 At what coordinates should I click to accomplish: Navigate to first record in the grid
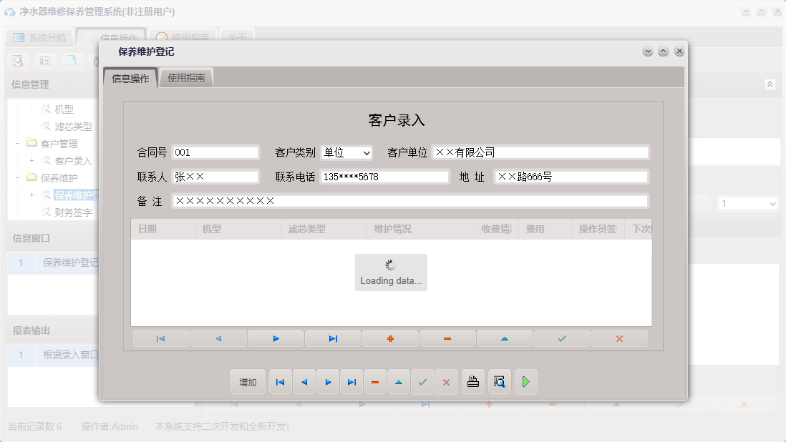coord(160,338)
